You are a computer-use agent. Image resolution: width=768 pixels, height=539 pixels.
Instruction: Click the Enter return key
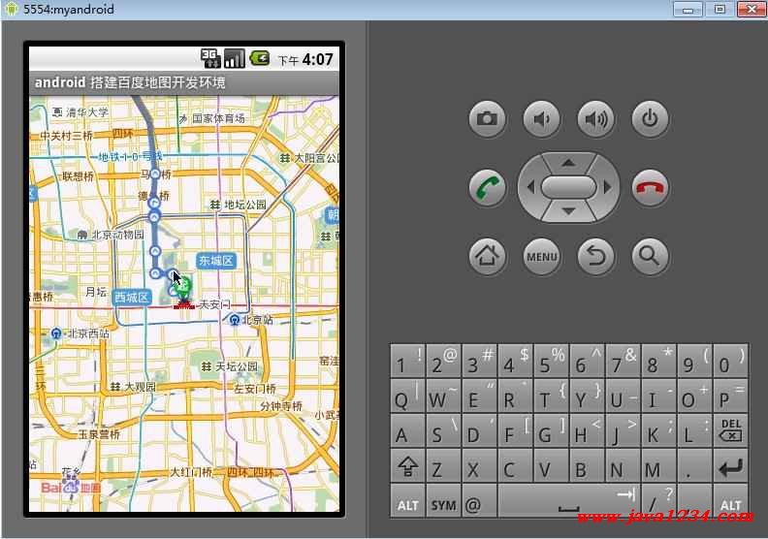[x=730, y=466]
